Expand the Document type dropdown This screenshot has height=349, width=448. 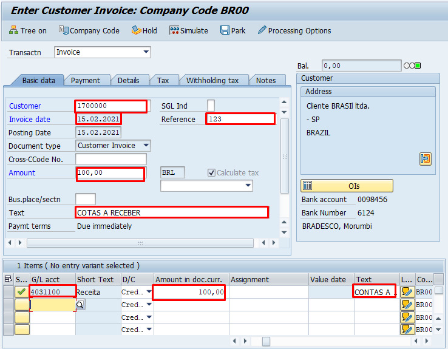[x=146, y=146]
